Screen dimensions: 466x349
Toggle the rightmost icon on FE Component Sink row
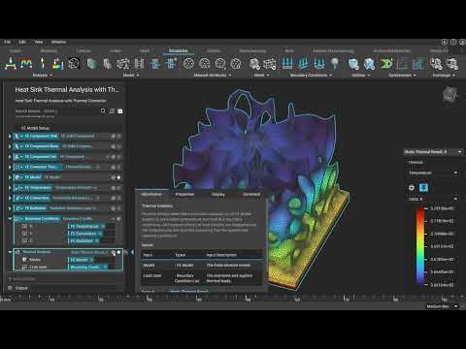click(x=118, y=136)
